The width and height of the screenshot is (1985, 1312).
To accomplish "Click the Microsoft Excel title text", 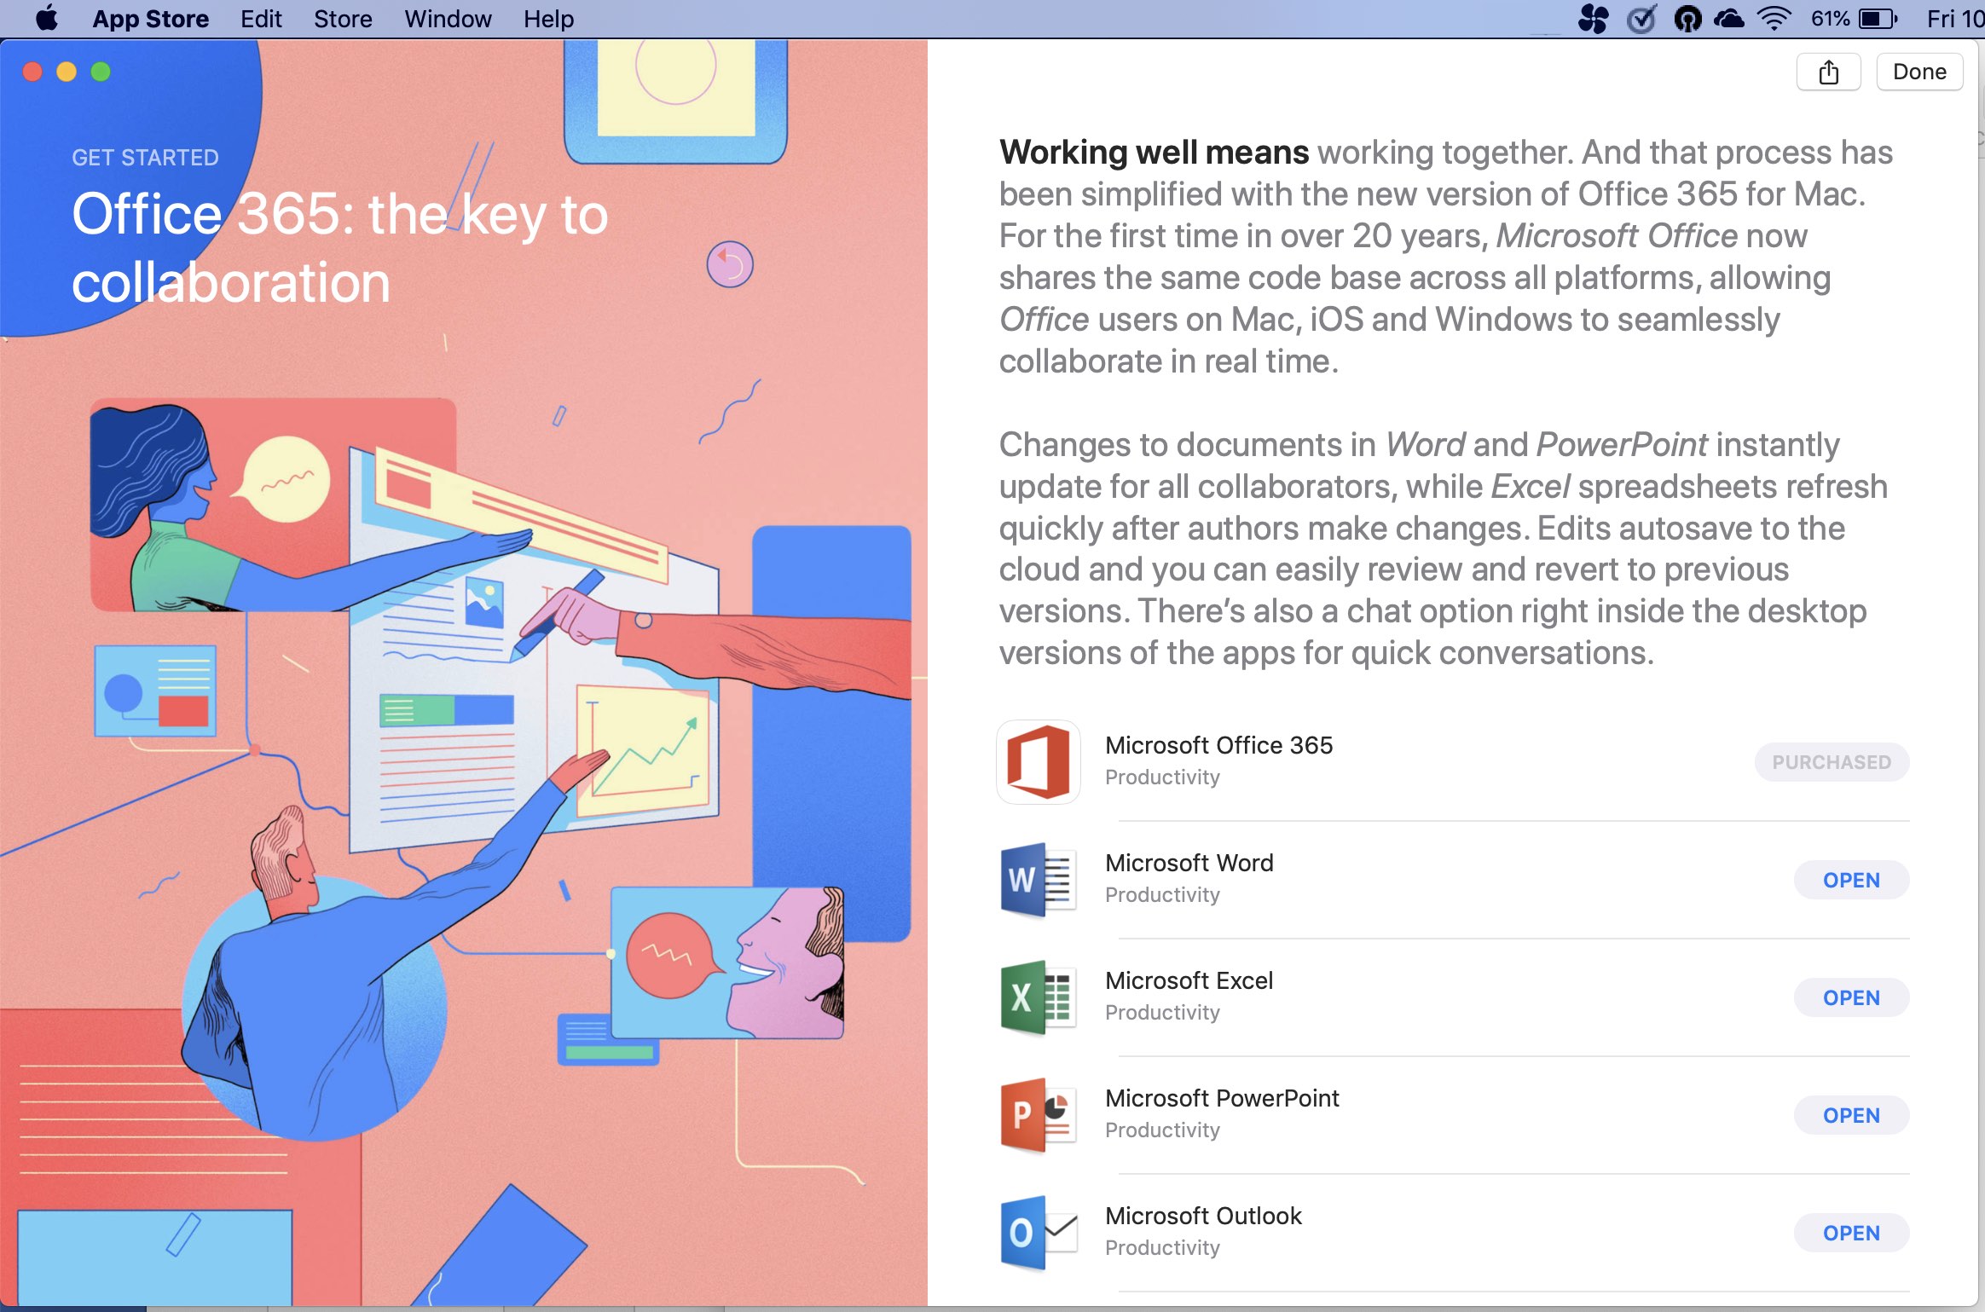I will coord(1189,980).
